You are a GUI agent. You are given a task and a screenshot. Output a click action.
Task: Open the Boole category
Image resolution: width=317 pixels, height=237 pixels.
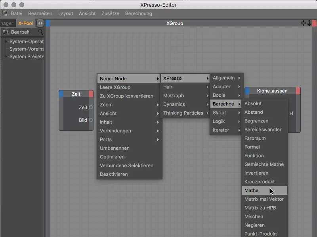226,95
